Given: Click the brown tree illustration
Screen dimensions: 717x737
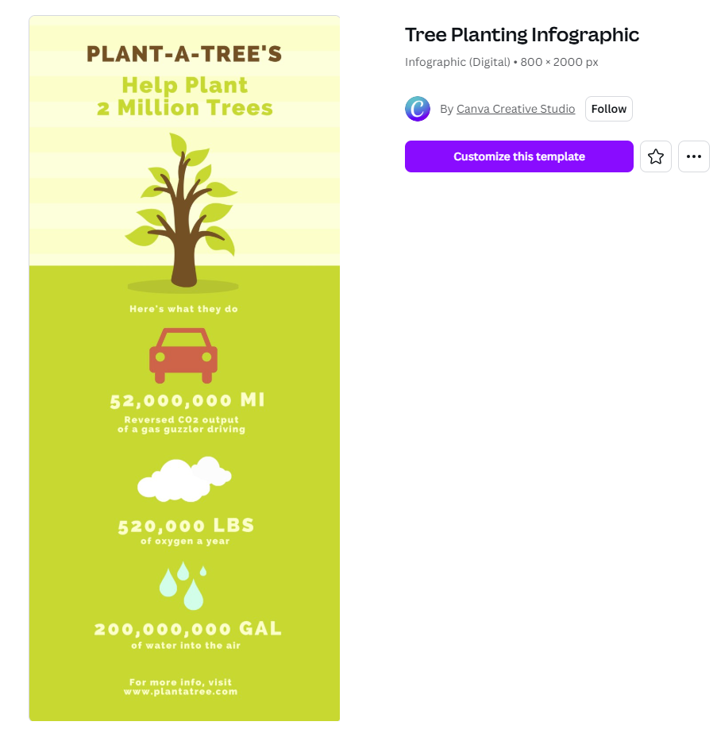Looking at the screenshot, I should click(184, 210).
